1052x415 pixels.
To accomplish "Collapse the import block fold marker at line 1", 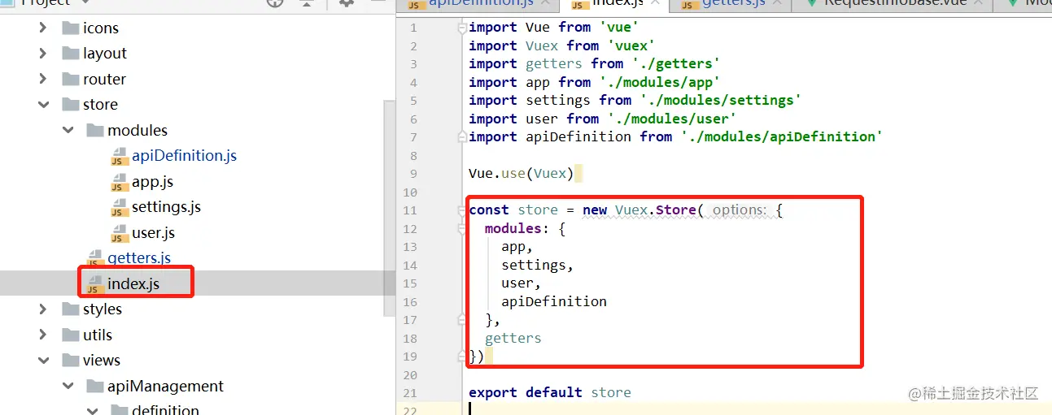I will tap(461, 28).
